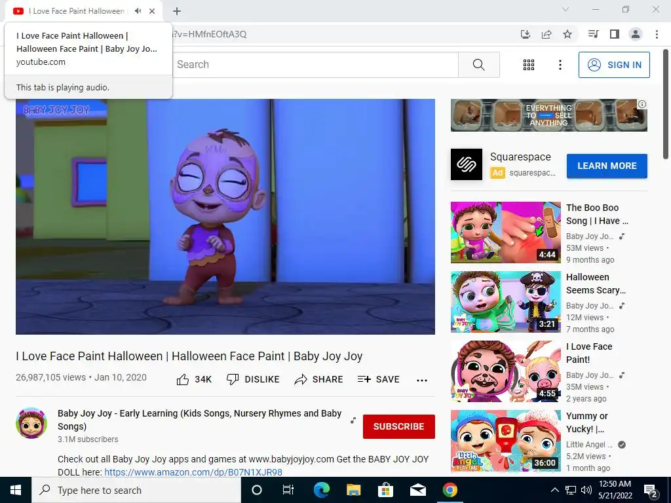
Task: Open the amazon.com/dp/B07N1XJR98 link
Action: click(193, 472)
